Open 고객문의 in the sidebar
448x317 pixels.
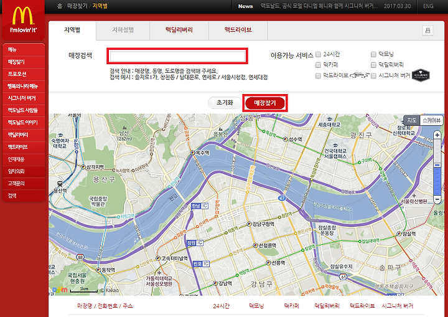(24, 183)
